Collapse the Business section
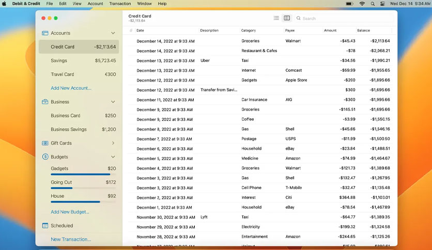Viewport: 432px width, 250px height. (113, 102)
